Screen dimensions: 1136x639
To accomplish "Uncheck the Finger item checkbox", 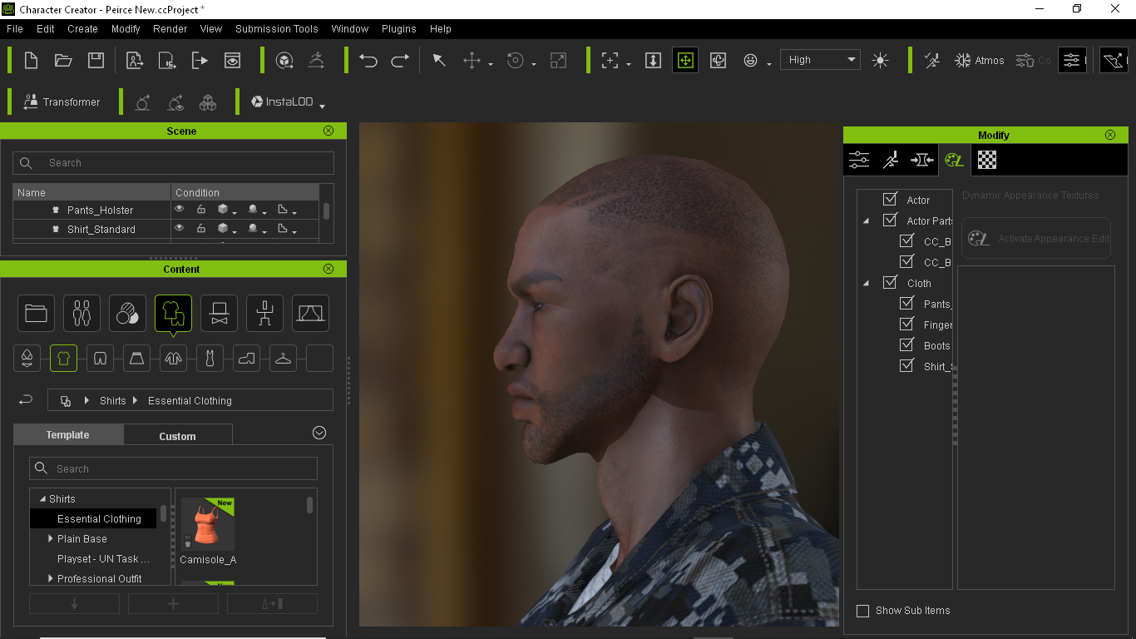I will point(906,324).
